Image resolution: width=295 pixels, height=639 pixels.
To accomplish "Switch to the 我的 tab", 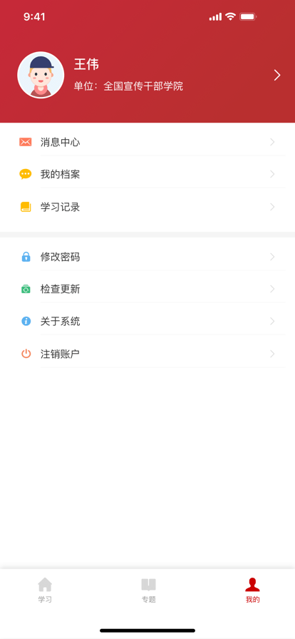I will pyautogui.click(x=252, y=590).
